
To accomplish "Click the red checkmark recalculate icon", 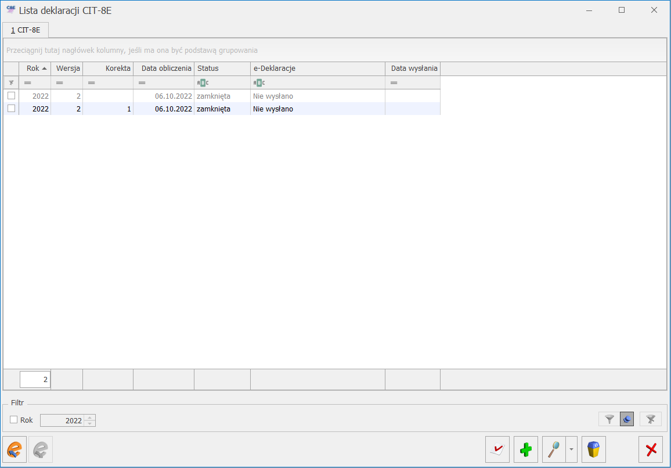I will (497, 449).
